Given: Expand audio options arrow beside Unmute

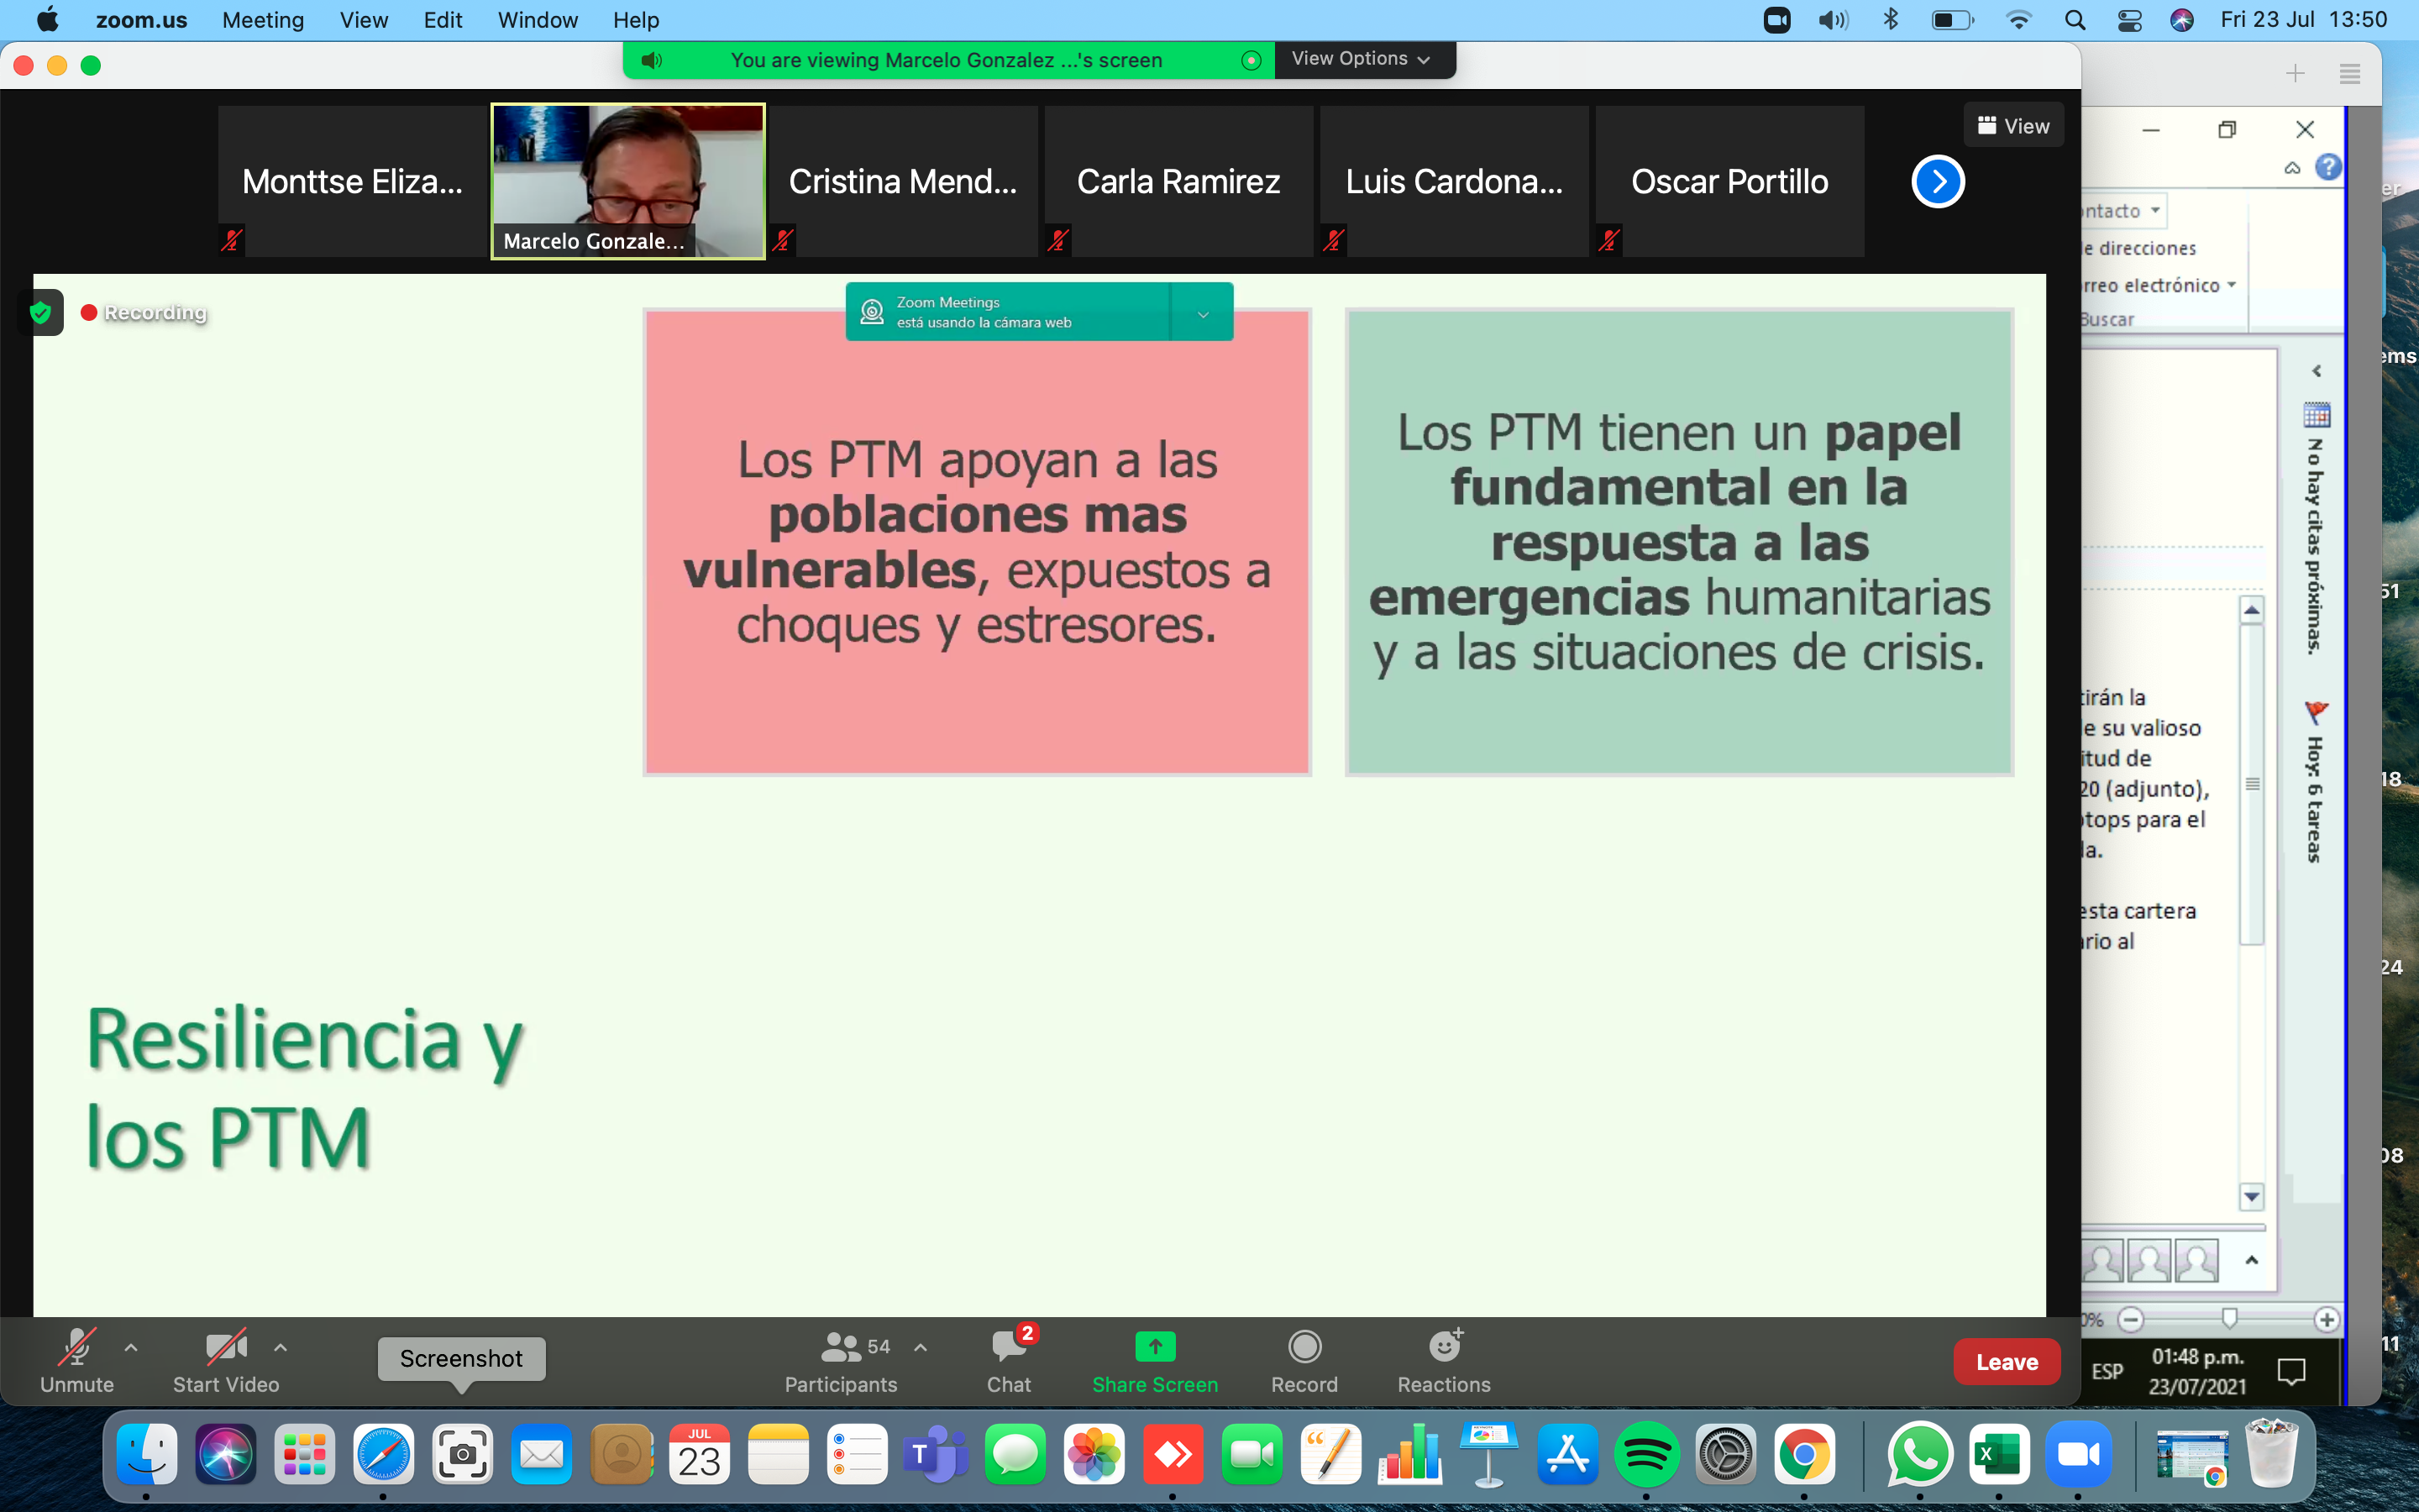Looking at the screenshot, I should 131,1347.
